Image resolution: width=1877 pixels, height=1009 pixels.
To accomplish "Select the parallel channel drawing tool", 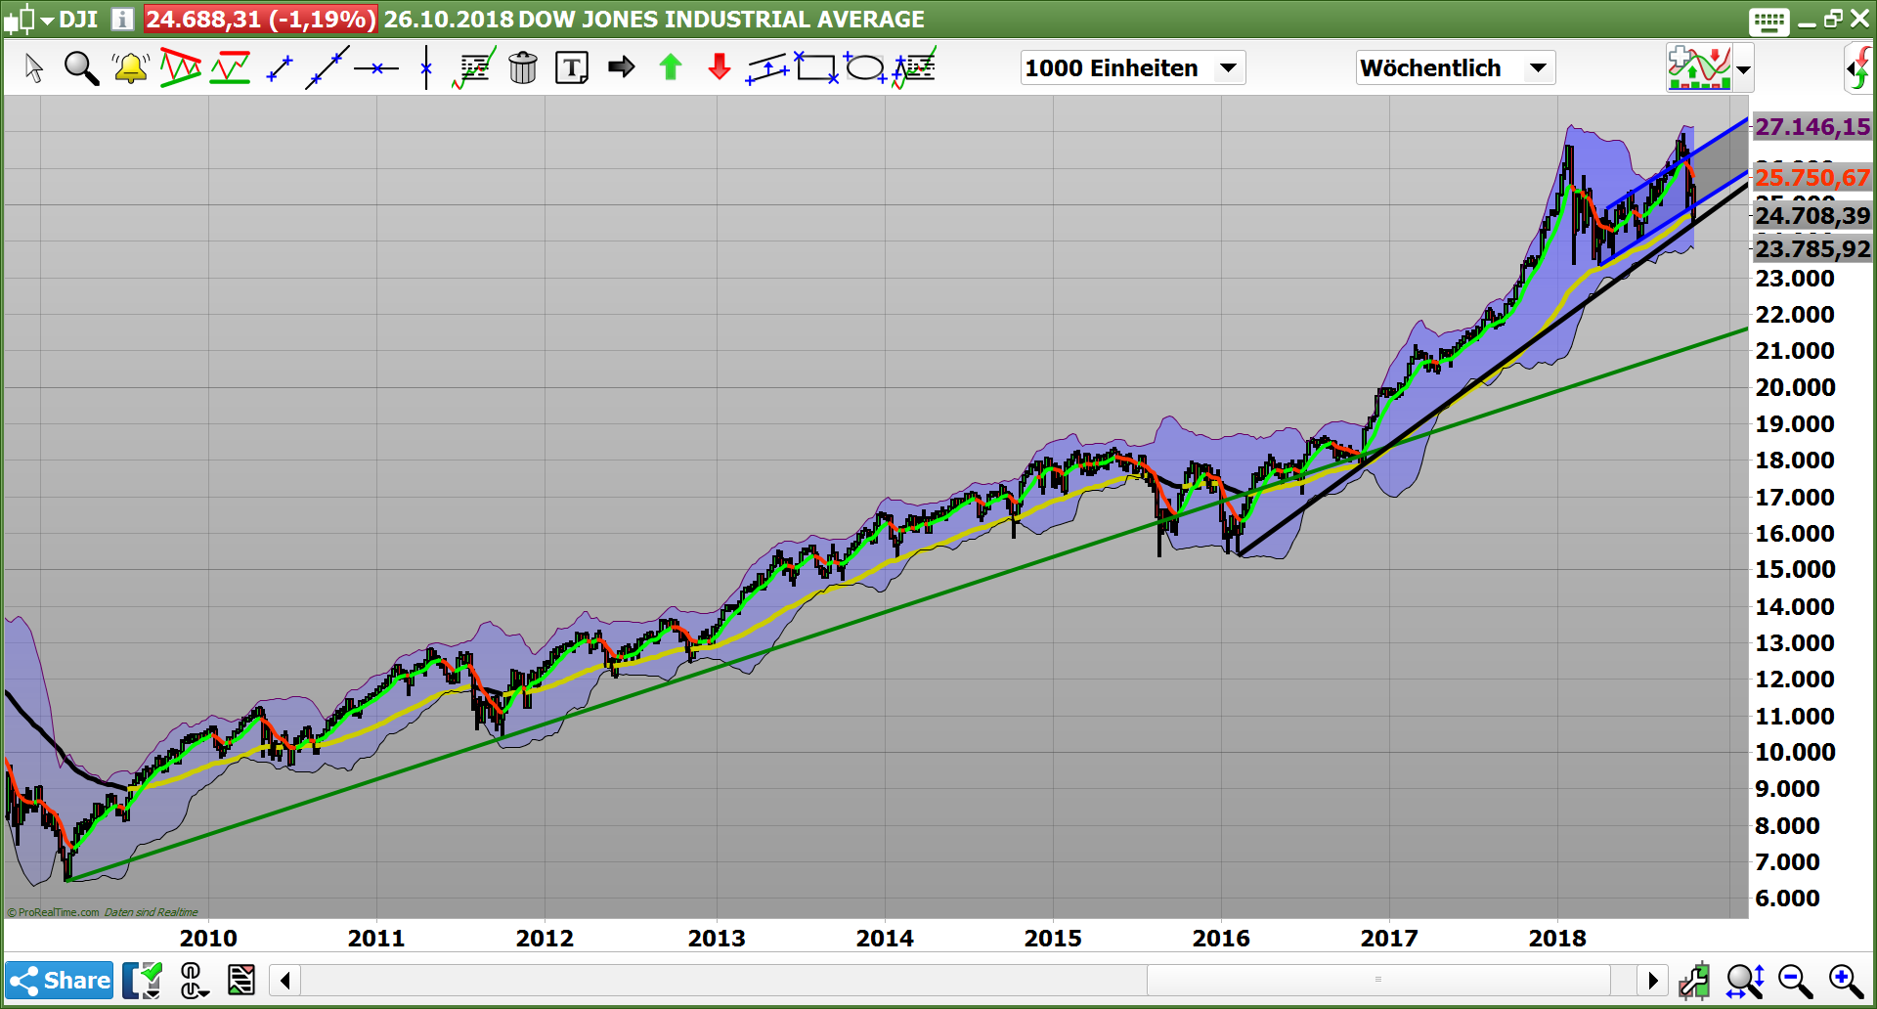I will [767, 68].
